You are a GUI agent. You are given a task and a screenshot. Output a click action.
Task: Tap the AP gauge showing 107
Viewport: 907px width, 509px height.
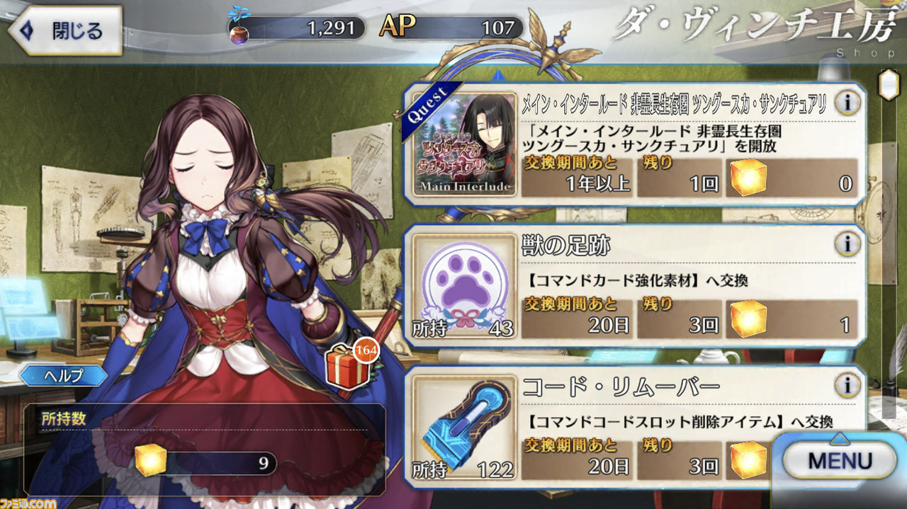click(451, 28)
